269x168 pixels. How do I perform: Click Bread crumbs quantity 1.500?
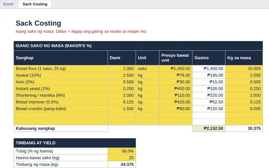coord(121,109)
